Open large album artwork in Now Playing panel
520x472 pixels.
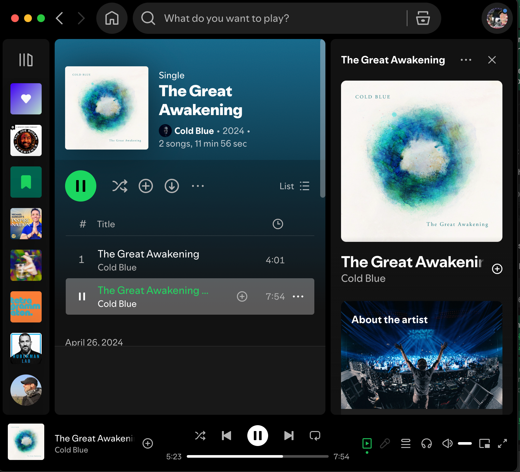click(422, 161)
